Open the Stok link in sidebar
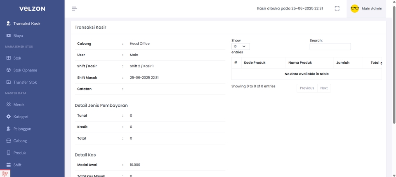 pos(17,58)
